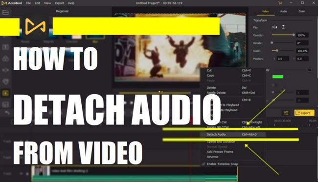Click the Scale value input field
Viewport: 318px width, 182px height.
tap(302, 51)
